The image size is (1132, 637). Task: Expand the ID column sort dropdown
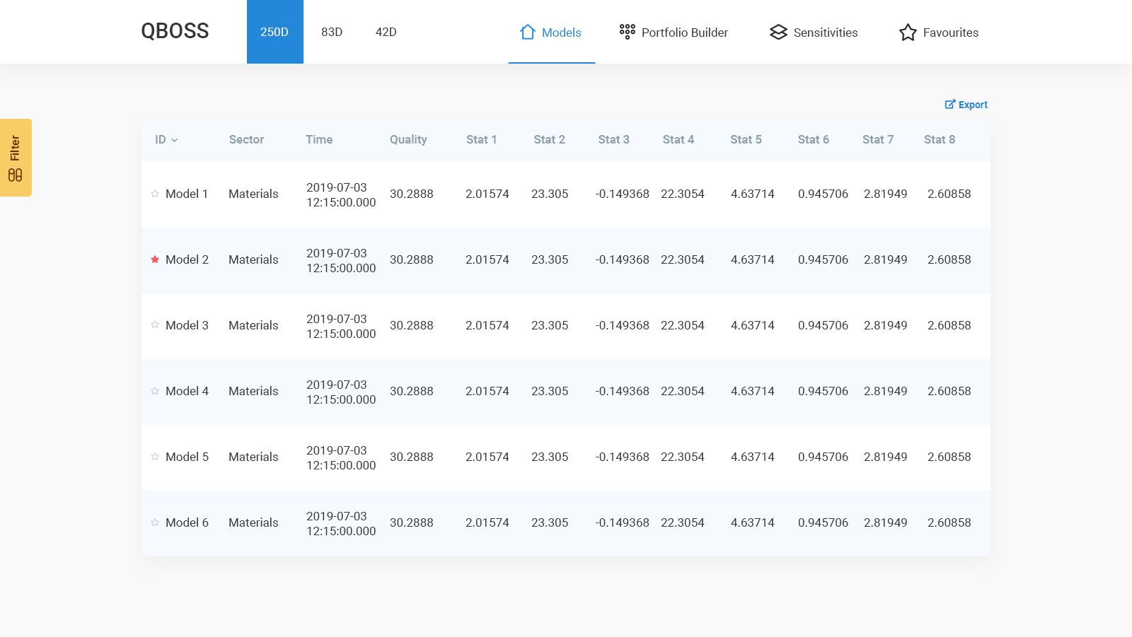click(x=174, y=140)
